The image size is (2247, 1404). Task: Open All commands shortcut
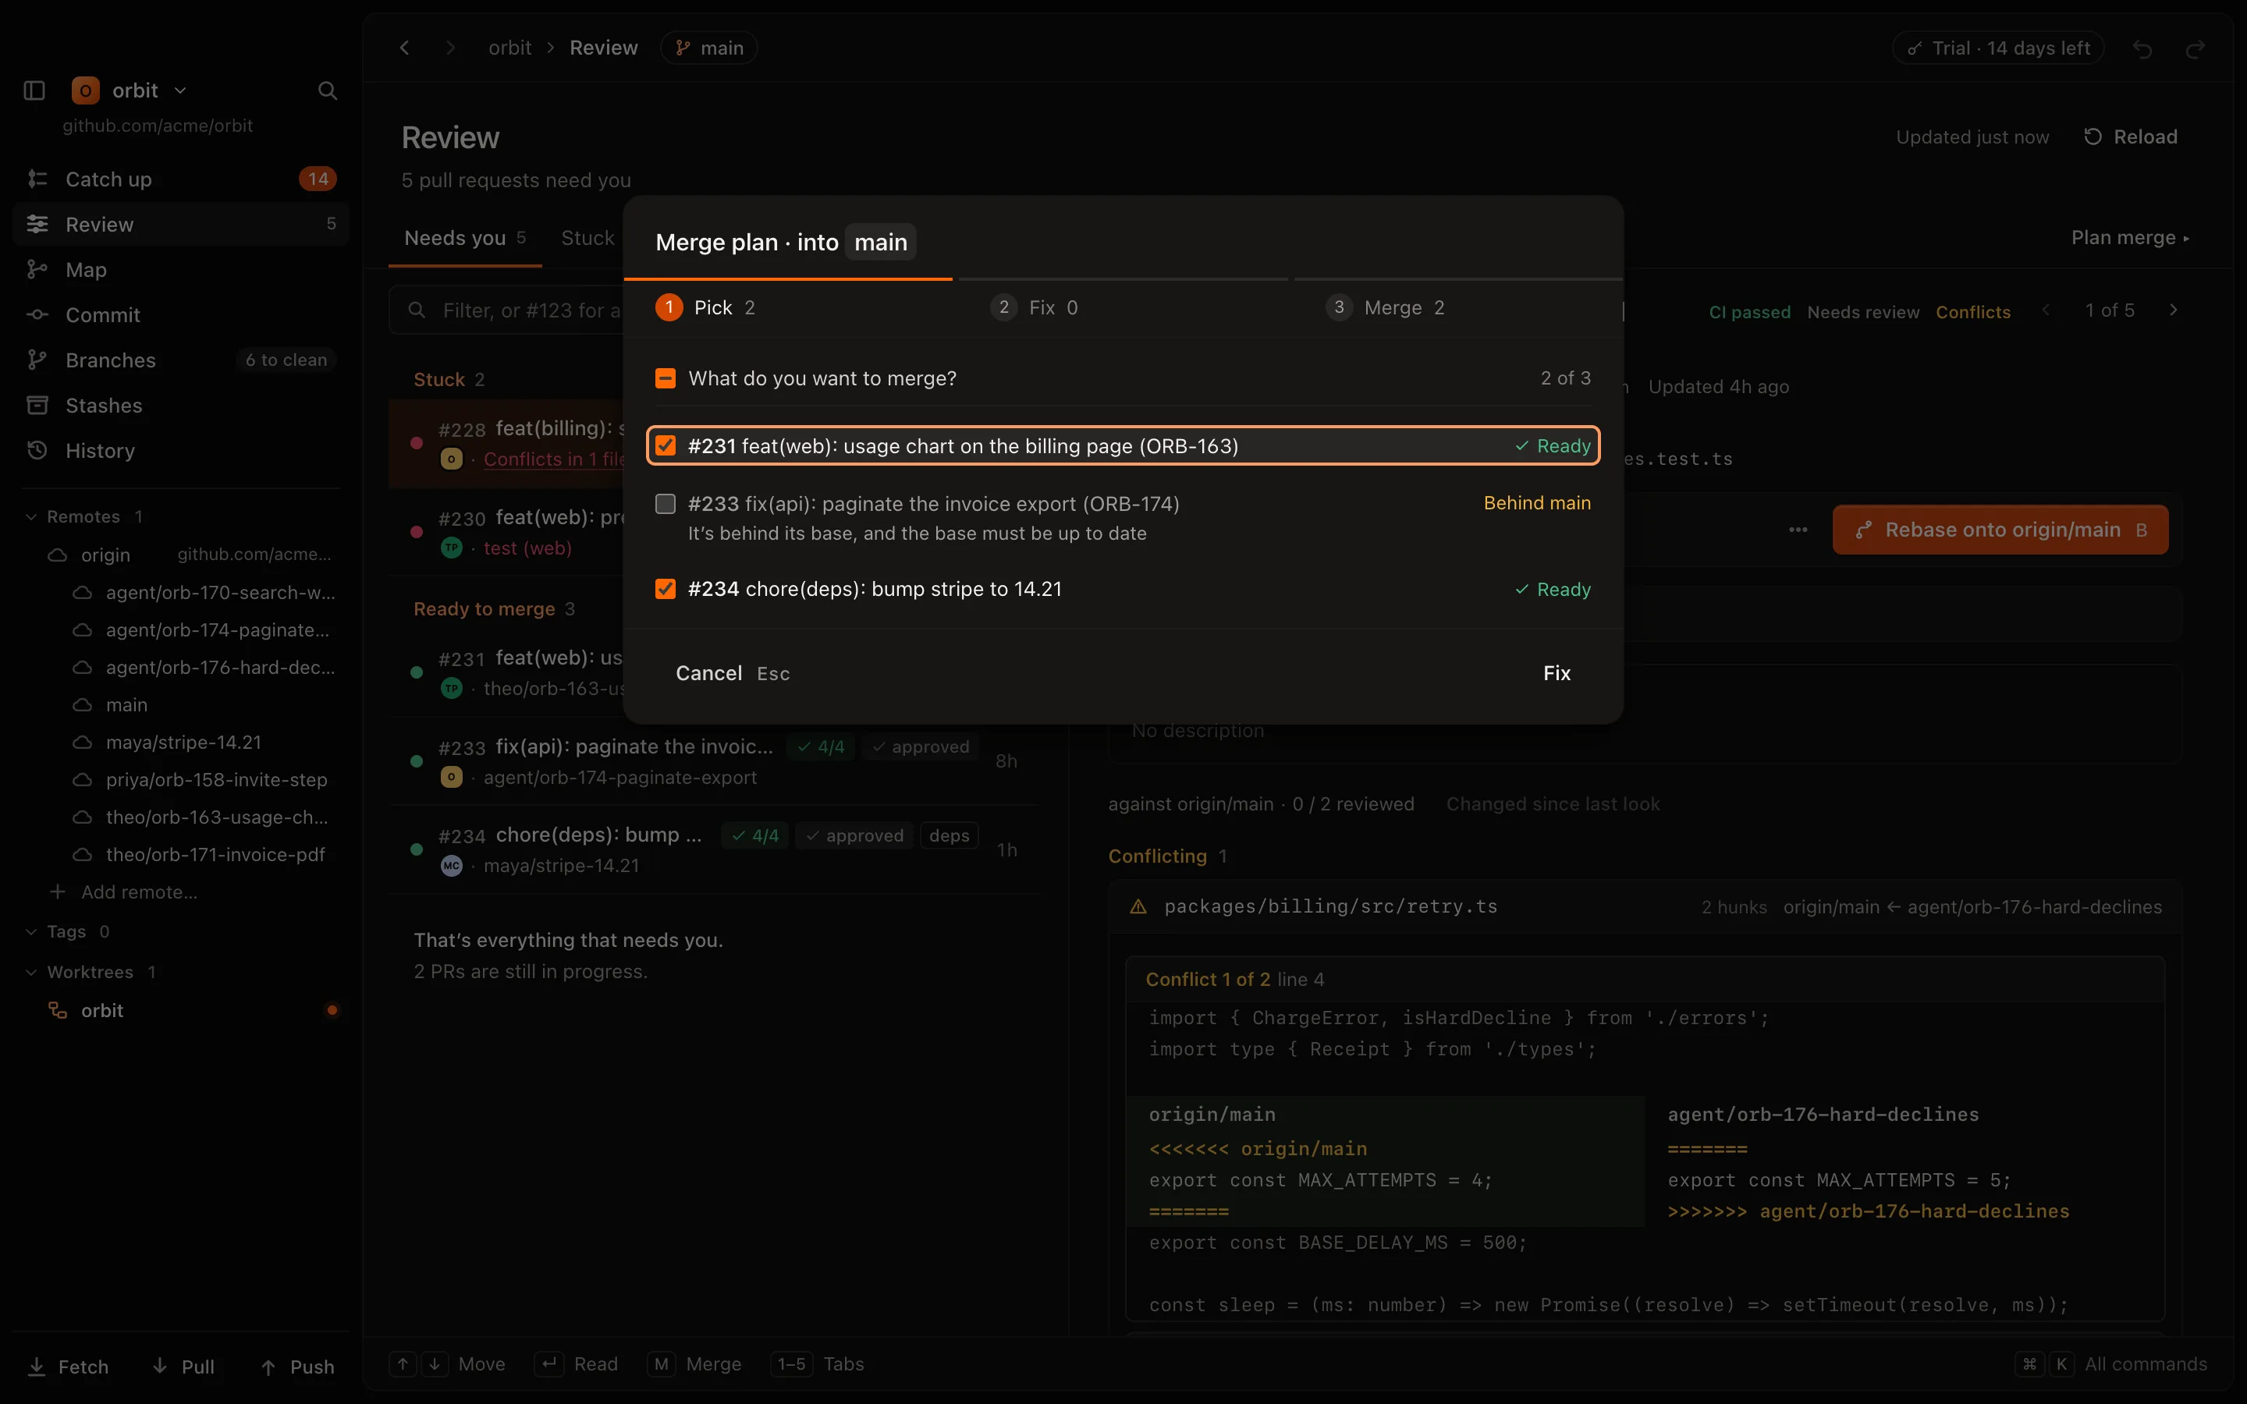(2111, 1364)
